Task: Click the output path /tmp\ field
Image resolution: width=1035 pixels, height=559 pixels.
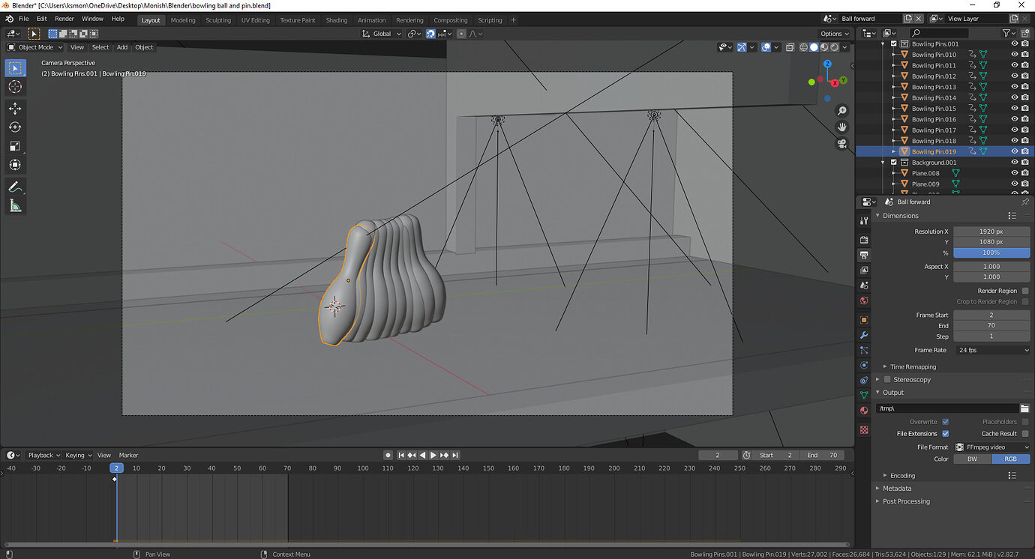Action: pyautogui.click(x=946, y=408)
